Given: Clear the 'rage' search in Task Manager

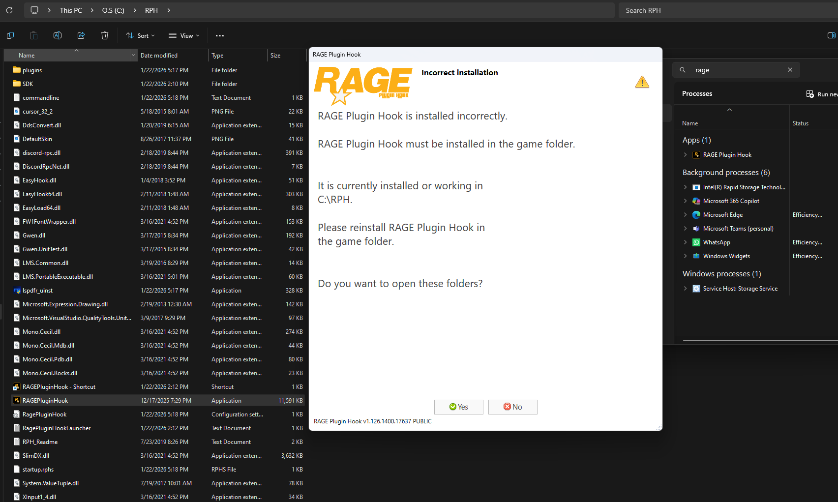Looking at the screenshot, I should (x=790, y=70).
